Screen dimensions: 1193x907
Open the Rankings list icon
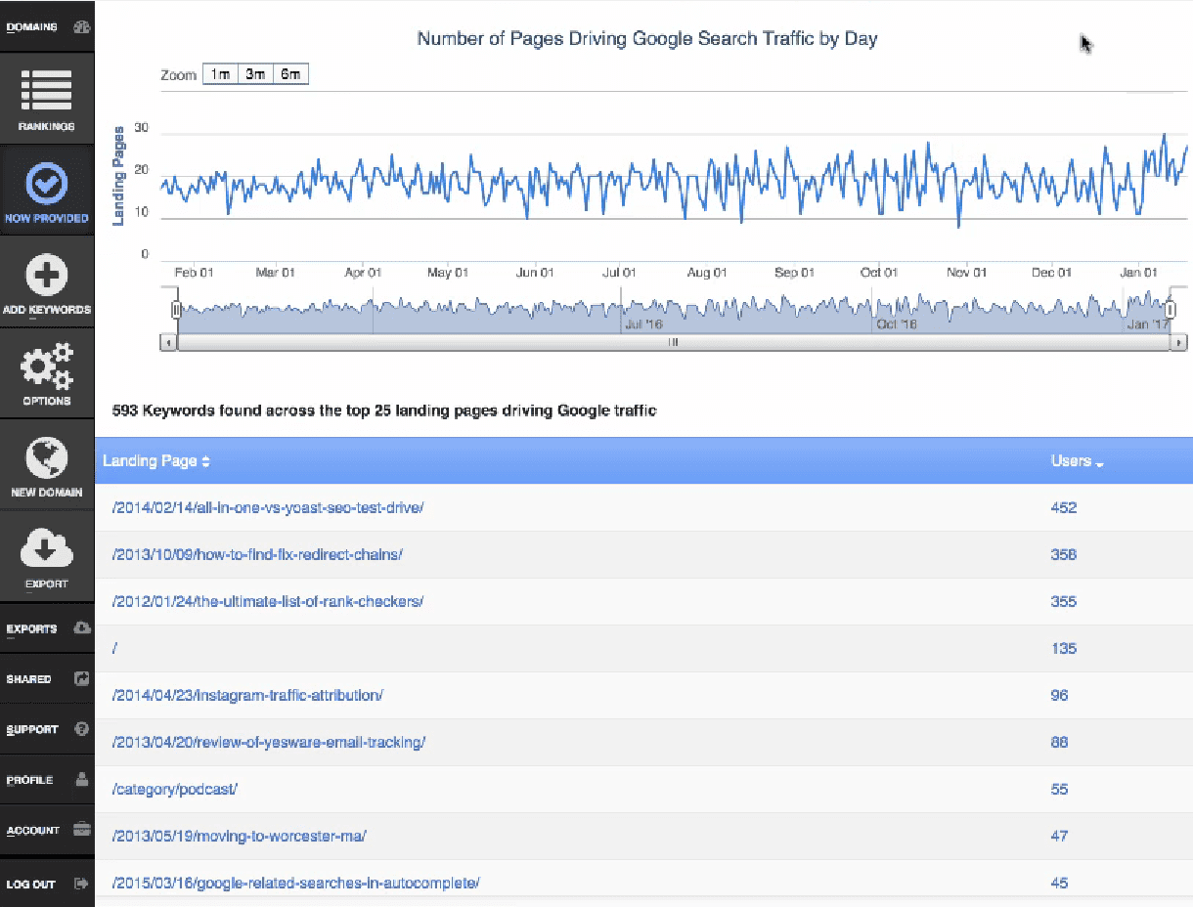[x=46, y=90]
